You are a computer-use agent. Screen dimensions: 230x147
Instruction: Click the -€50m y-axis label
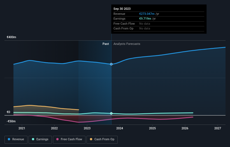point(11,121)
